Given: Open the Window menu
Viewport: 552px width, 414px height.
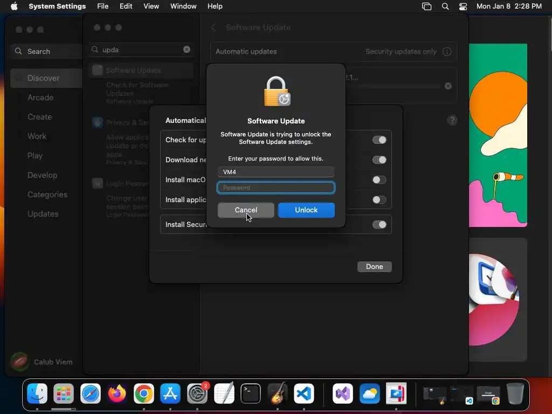Looking at the screenshot, I should (183, 6).
